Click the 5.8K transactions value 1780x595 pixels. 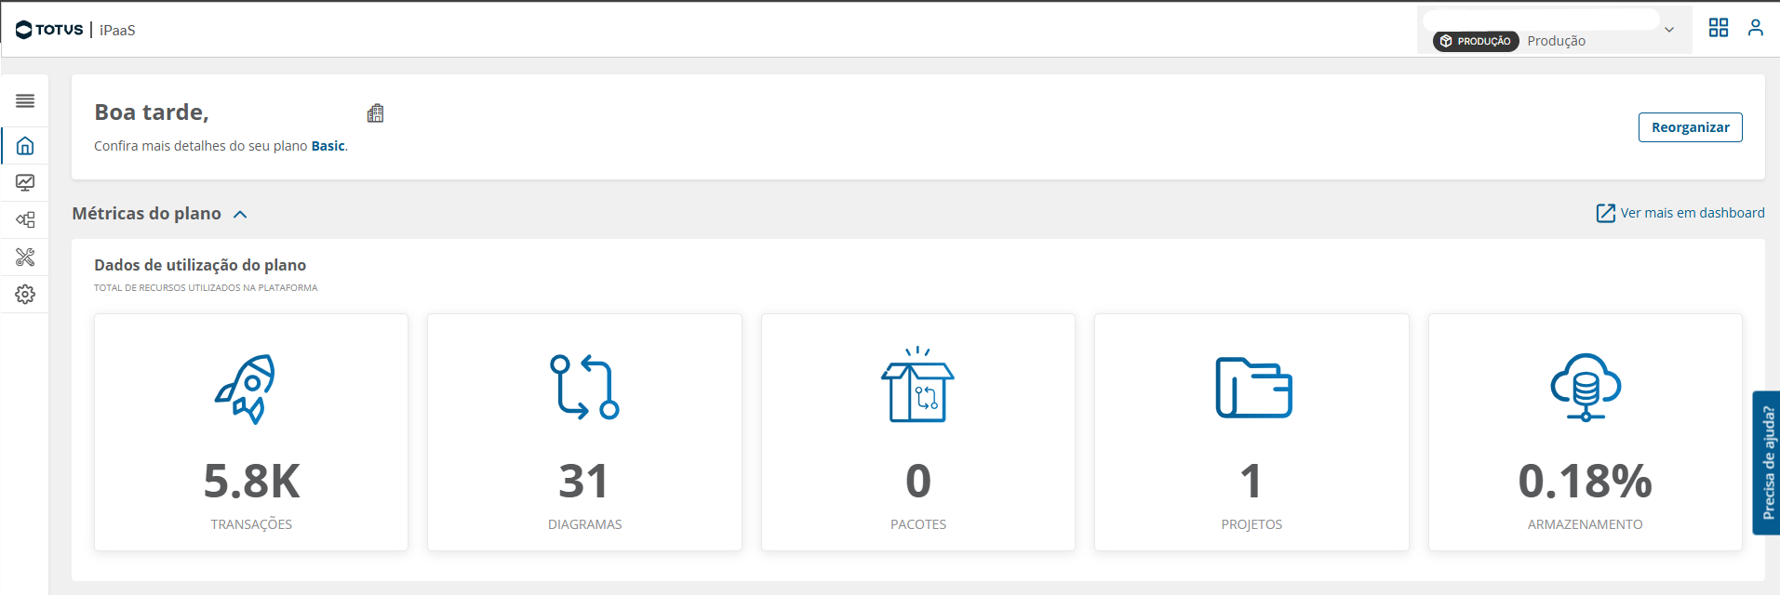(251, 482)
